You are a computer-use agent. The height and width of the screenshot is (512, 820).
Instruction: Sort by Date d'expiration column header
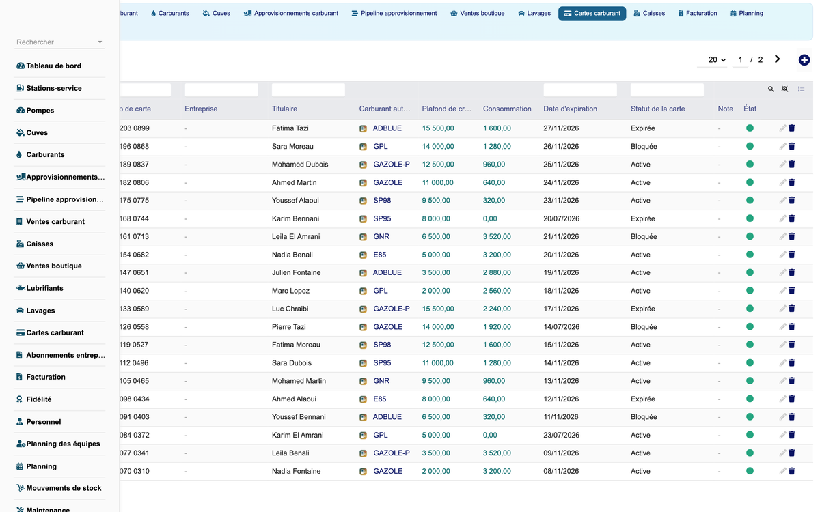(x=570, y=109)
